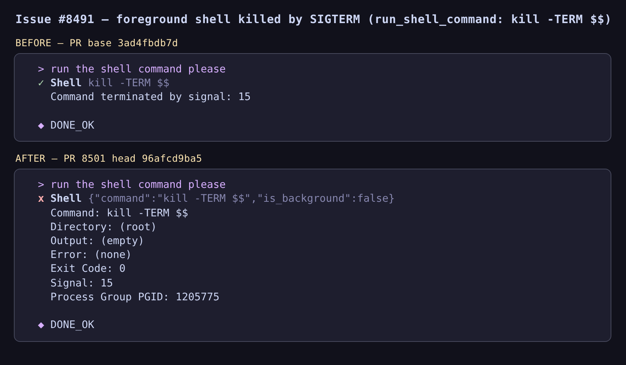Click the 'Error: (none)' line
The height and width of the screenshot is (365, 626).
[x=91, y=254]
